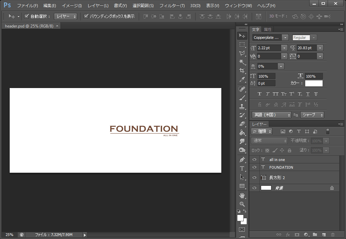The width and height of the screenshot is (346, 239).
Task: Switch to the 属性 tab
Action: point(268,29)
